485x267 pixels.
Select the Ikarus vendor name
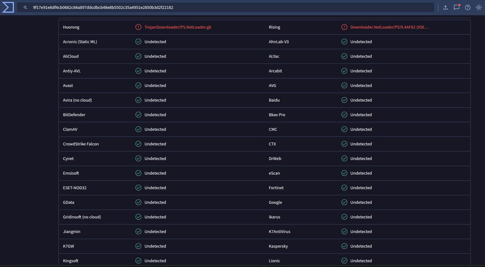tap(274, 217)
